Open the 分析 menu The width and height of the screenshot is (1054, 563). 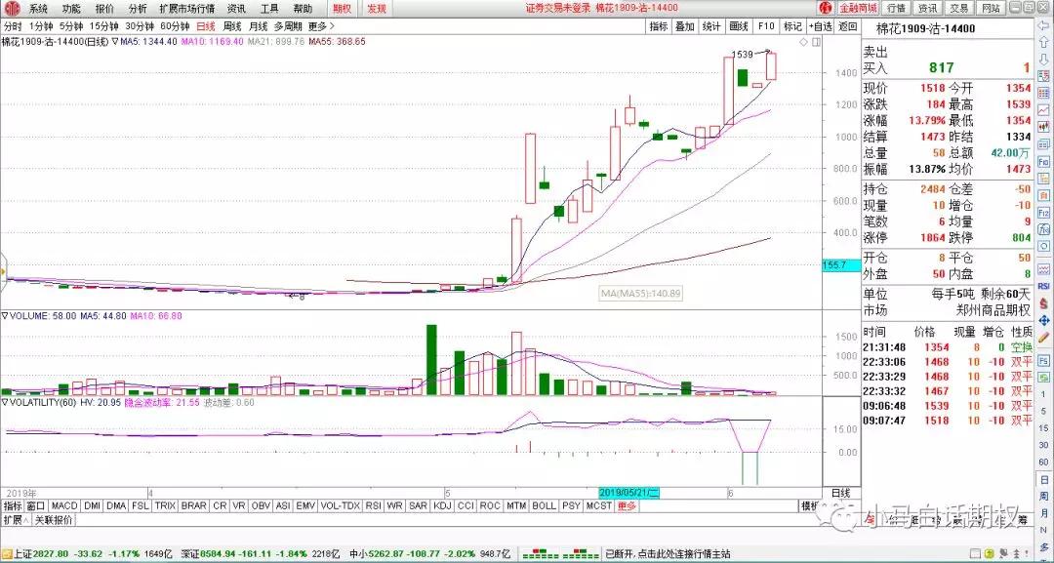pos(138,9)
